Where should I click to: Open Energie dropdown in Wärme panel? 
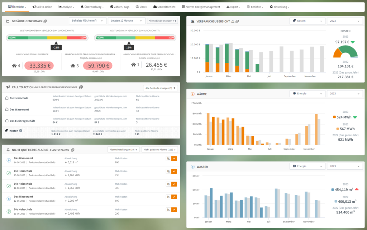pos(307,93)
